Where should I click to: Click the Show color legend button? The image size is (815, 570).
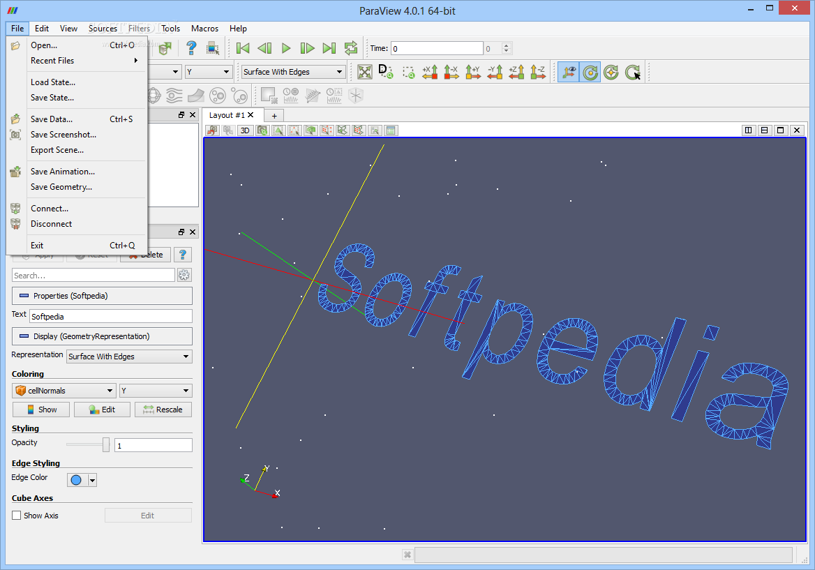[41, 410]
